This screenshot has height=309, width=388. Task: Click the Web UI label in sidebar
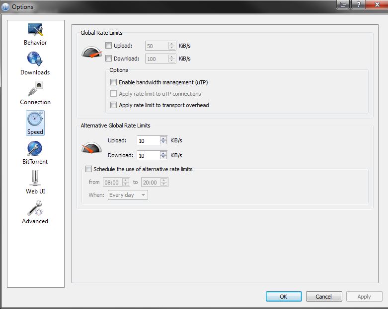tap(35, 191)
